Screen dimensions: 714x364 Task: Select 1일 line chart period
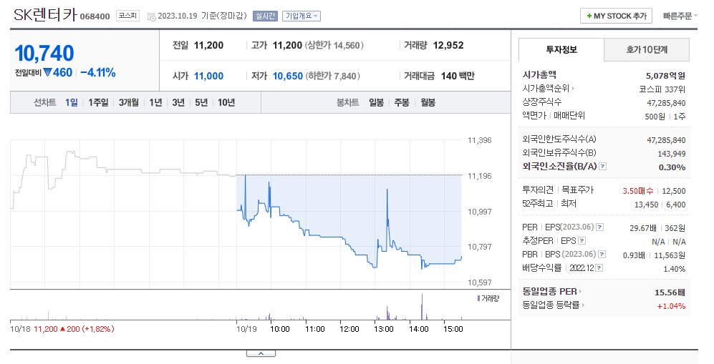point(72,102)
